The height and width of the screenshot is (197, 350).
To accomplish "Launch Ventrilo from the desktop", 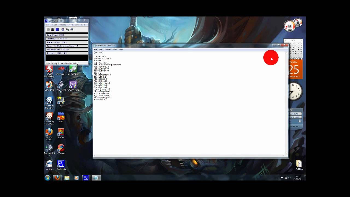I will (49, 165).
